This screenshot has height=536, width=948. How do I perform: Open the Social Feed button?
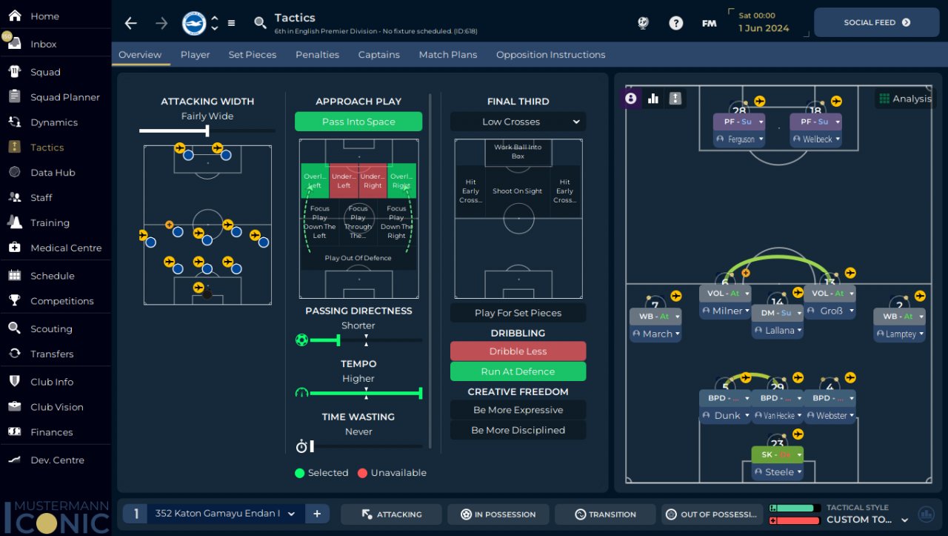[x=877, y=22]
